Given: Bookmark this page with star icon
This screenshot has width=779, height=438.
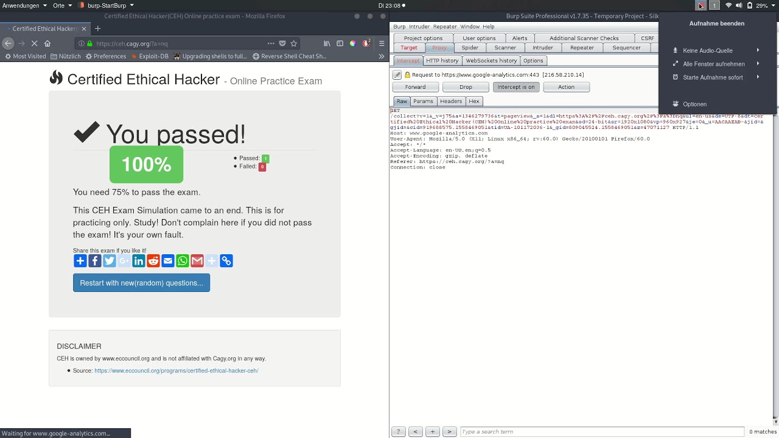Looking at the screenshot, I should point(294,43).
